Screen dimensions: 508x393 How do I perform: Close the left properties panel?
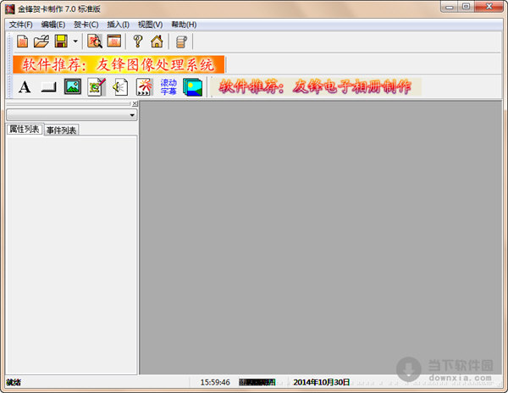[135, 103]
